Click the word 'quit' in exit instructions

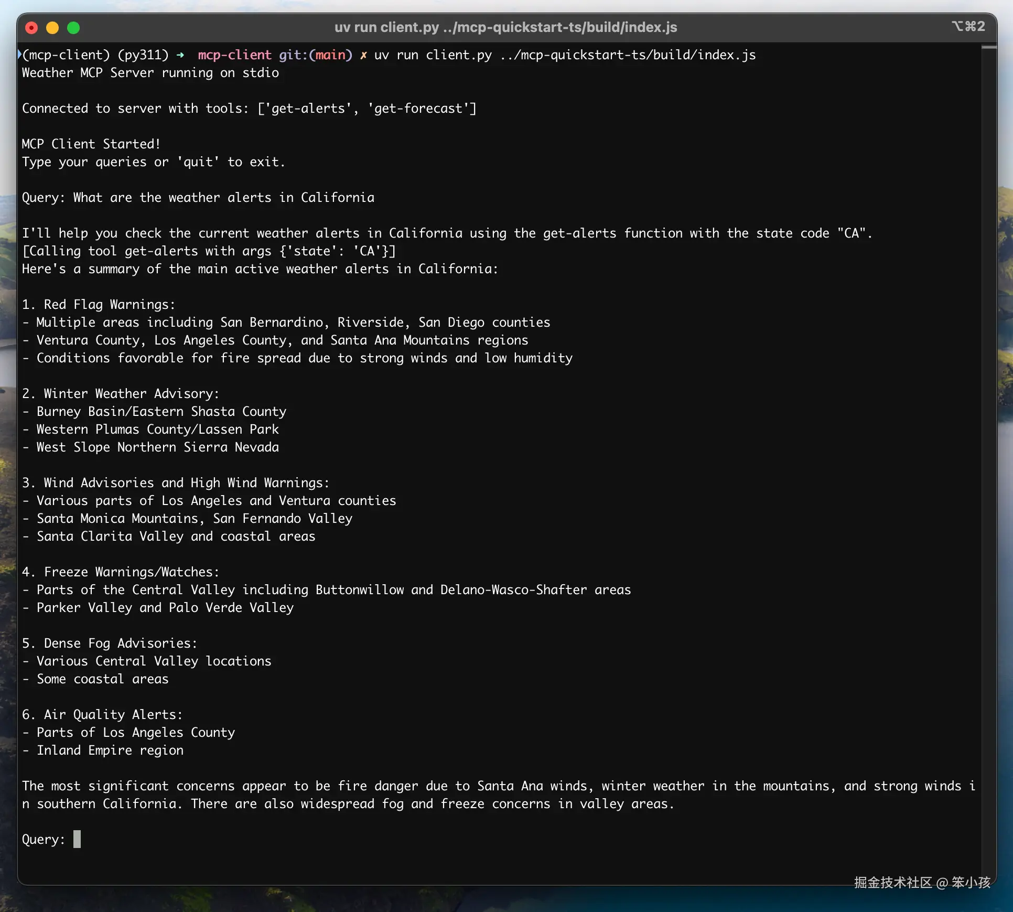coord(198,162)
